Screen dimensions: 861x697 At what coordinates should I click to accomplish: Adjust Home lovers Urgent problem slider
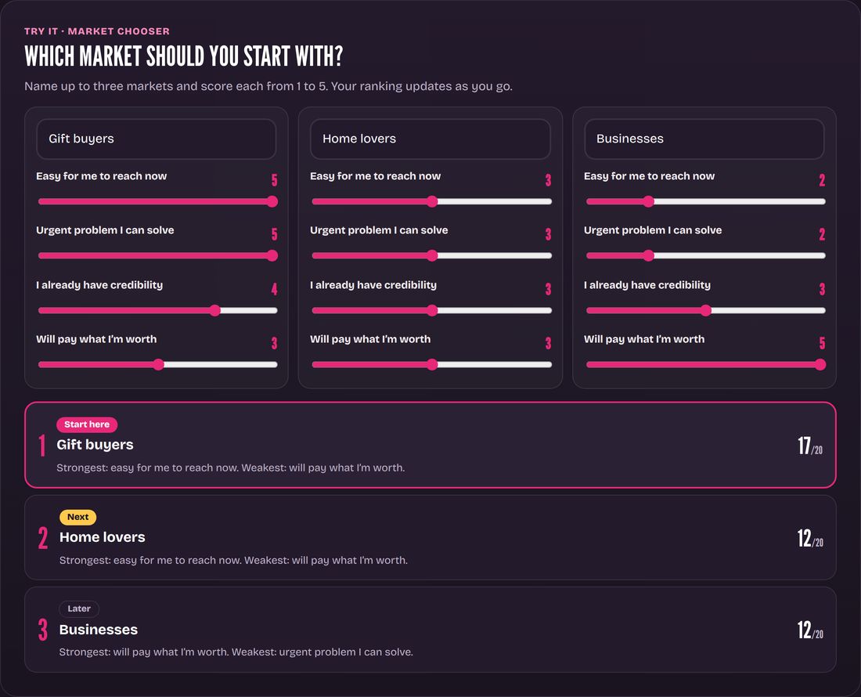click(x=431, y=255)
